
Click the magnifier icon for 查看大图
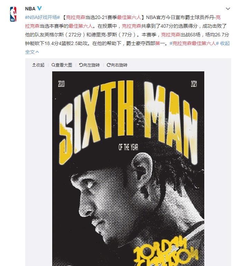pos(53,65)
